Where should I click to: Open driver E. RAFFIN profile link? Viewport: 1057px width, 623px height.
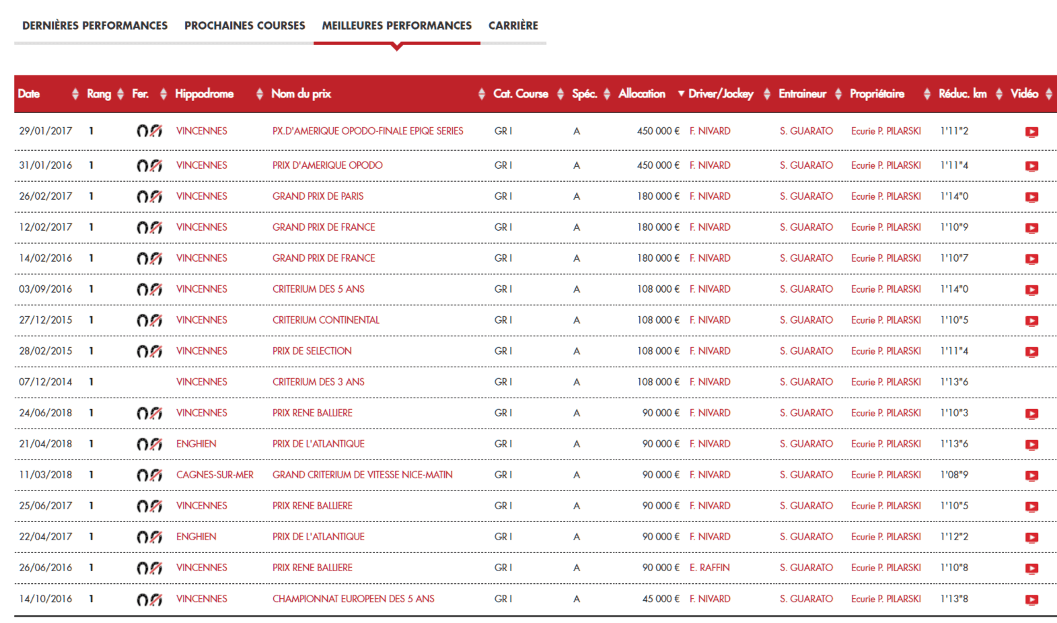pyautogui.click(x=710, y=568)
